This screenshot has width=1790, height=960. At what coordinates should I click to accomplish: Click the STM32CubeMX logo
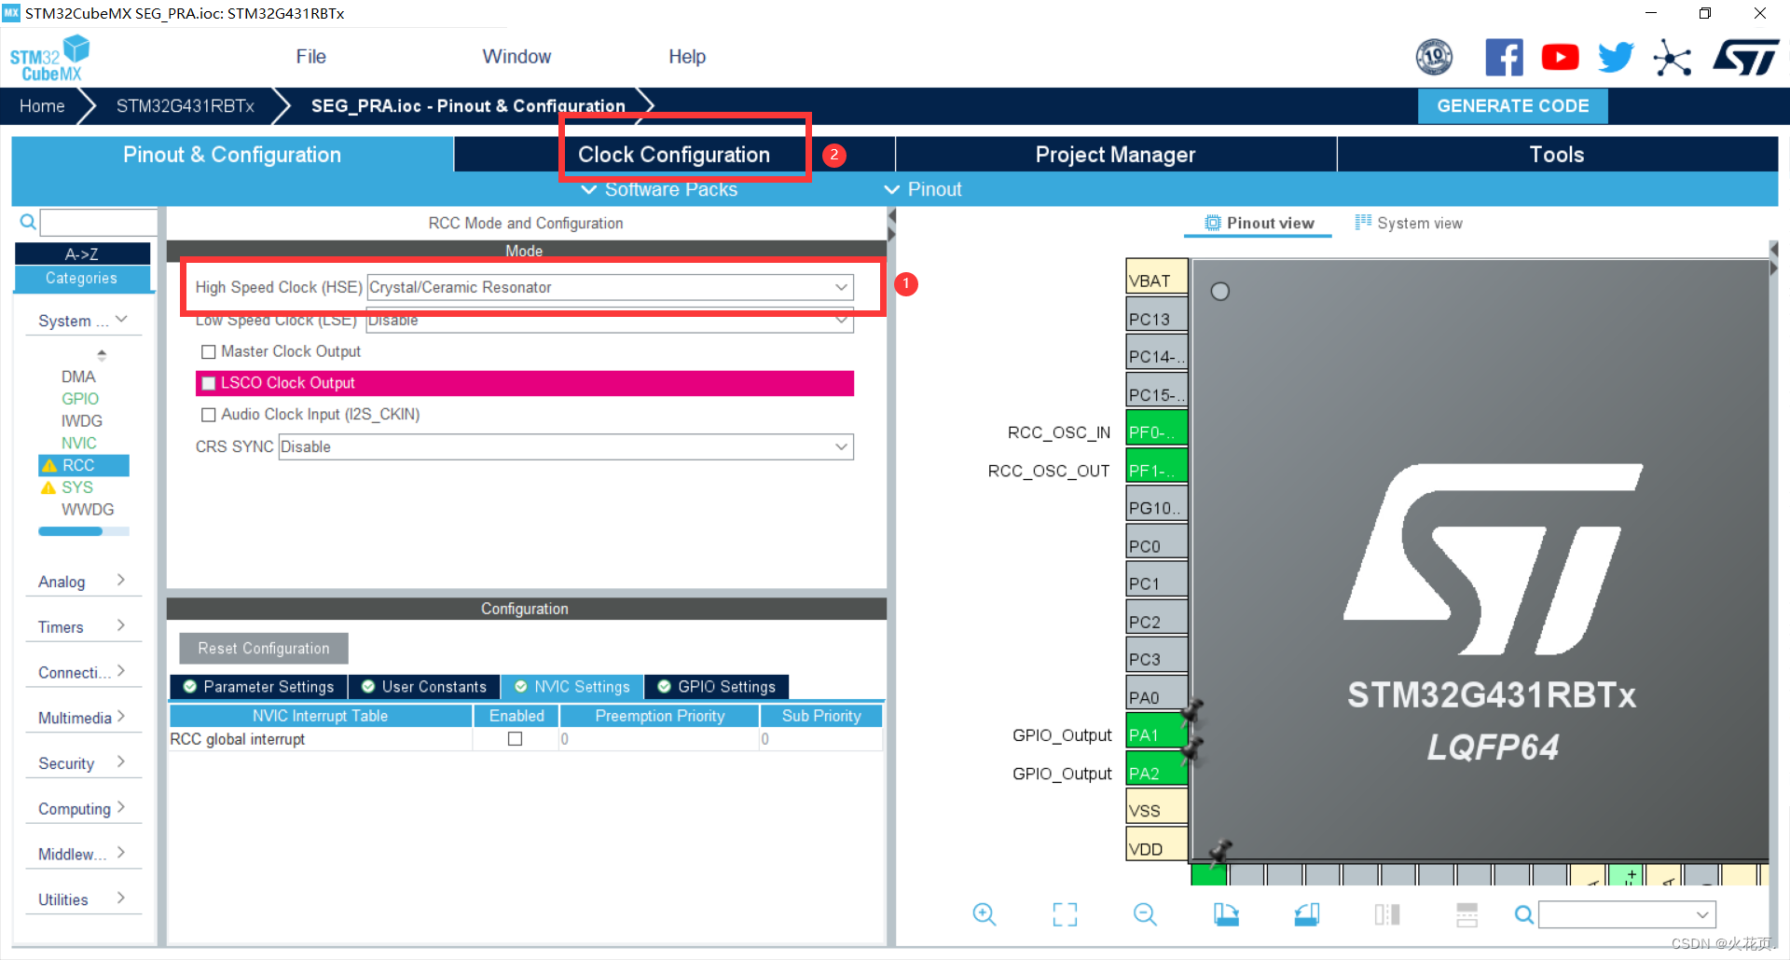coord(49,59)
